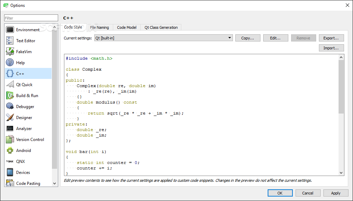Select the Designer ruler icon

(10, 118)
